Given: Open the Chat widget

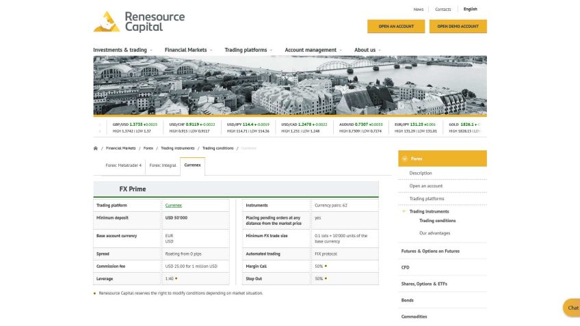Looking at the screenshot, I should point(572,308).
